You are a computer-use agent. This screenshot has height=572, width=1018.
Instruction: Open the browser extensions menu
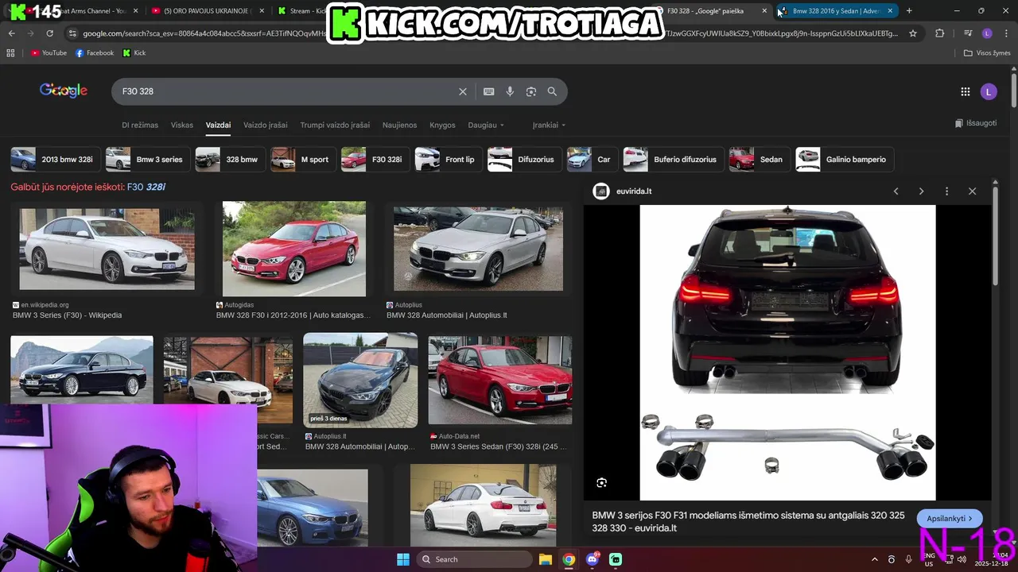coord(940,33)
